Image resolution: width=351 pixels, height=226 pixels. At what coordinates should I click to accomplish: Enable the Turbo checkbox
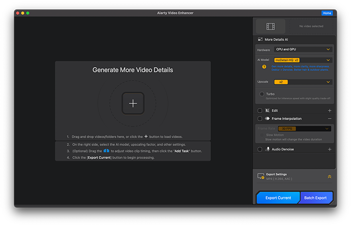(262, 94)
